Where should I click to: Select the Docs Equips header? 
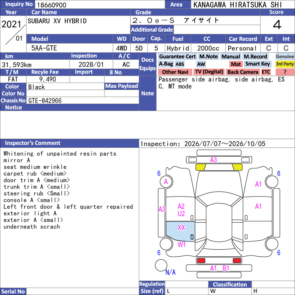(x=147, y=64)
